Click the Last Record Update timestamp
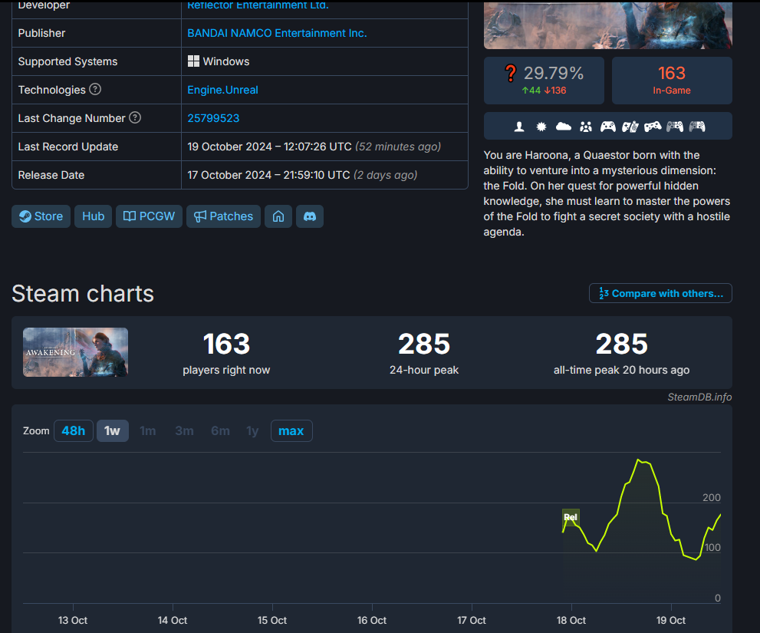 (x=314, y=147)
